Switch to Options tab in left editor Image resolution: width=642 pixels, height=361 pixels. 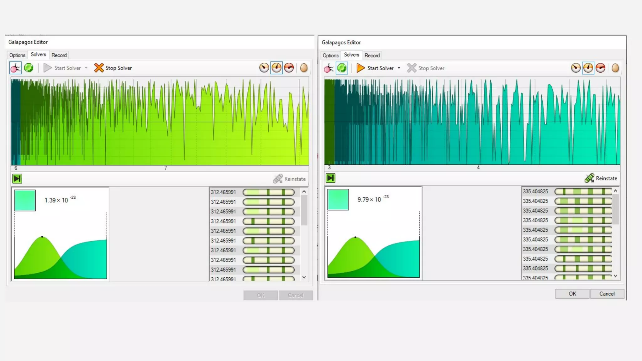coord(17,55)
